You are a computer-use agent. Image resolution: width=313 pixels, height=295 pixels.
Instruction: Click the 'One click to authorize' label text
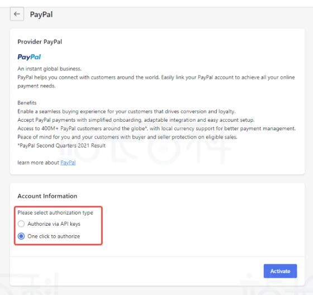tap(54, 236)
